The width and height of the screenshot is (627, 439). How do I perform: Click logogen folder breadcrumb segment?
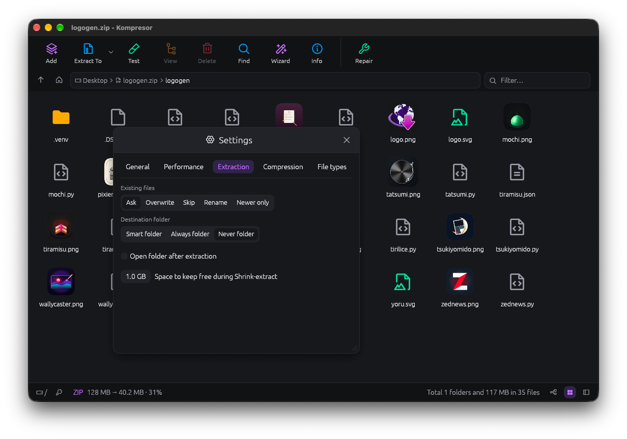click(178, 80)
